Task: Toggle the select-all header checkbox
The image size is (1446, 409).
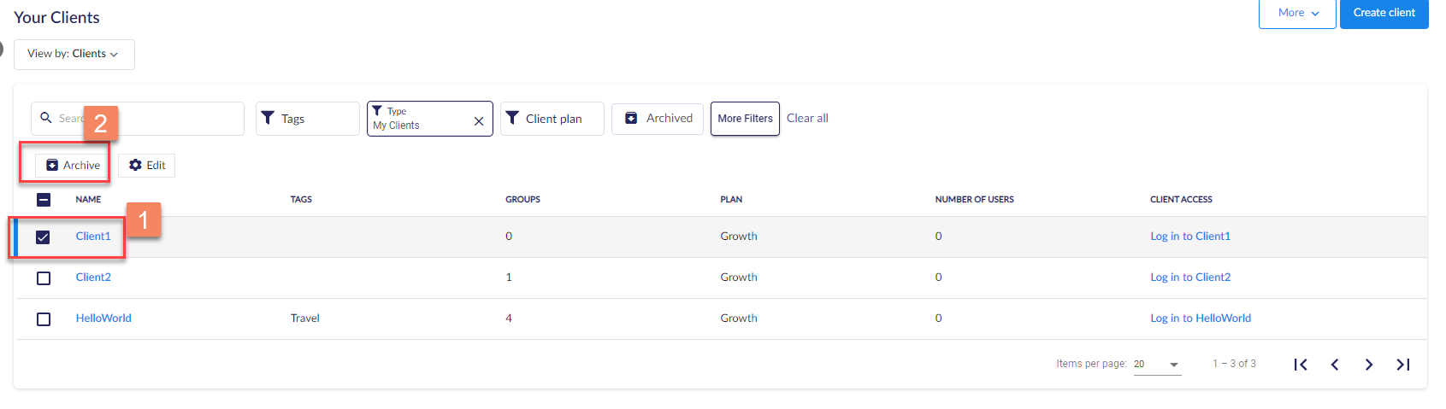Action: [x=44, y=200]
